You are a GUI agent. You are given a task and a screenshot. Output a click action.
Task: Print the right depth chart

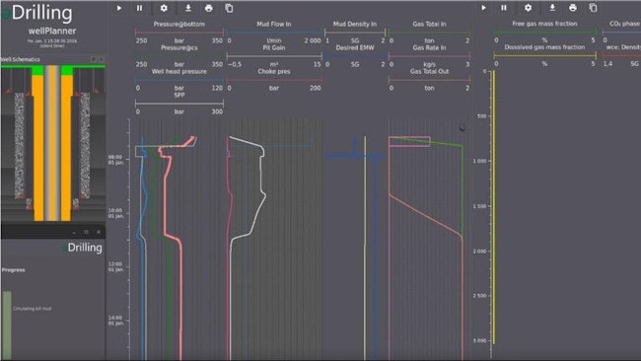[573, 7]
